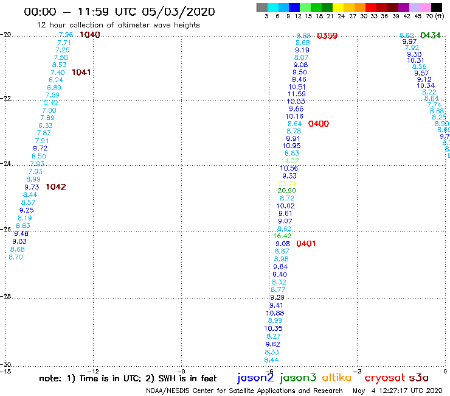
Task: Click the 10.51 wave height reading
Action: coord(297,87)
